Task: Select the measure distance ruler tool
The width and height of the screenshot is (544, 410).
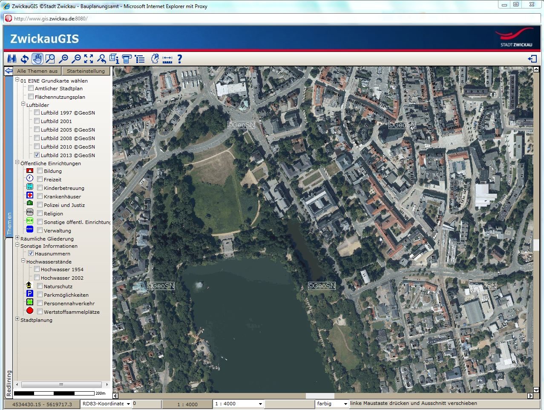Action: coord(167,59)
